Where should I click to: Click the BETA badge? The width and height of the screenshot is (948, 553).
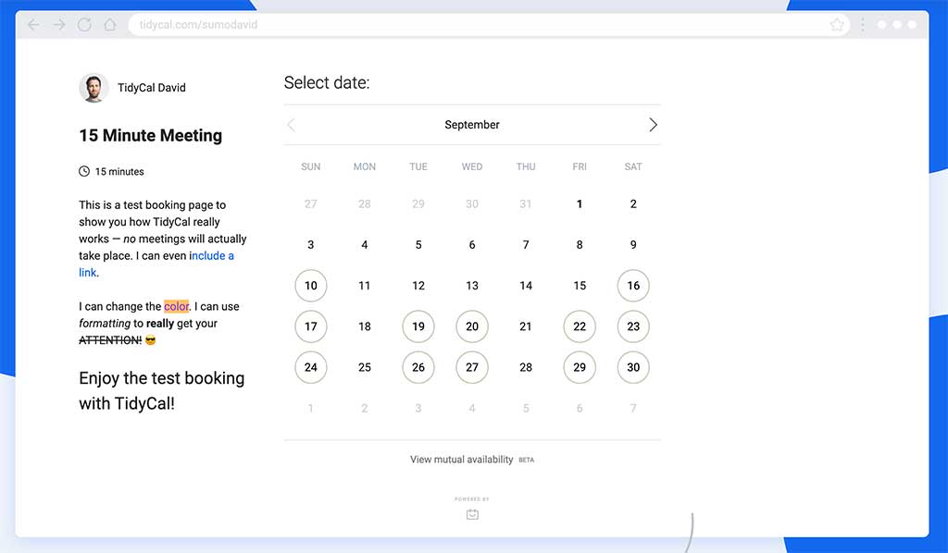tap(526, 460)
